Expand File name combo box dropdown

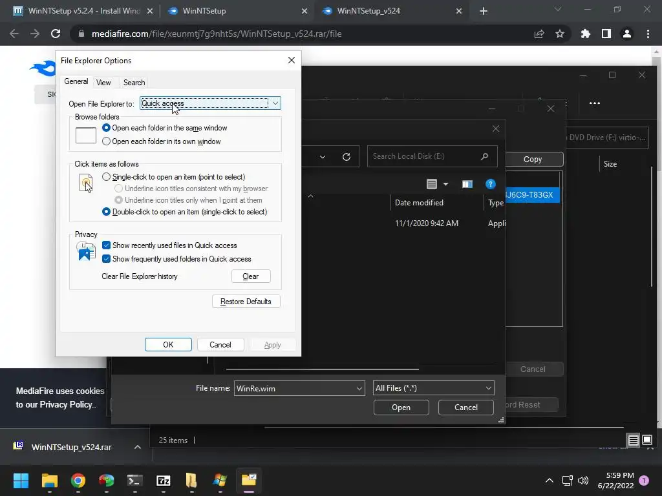pos(359,388)
